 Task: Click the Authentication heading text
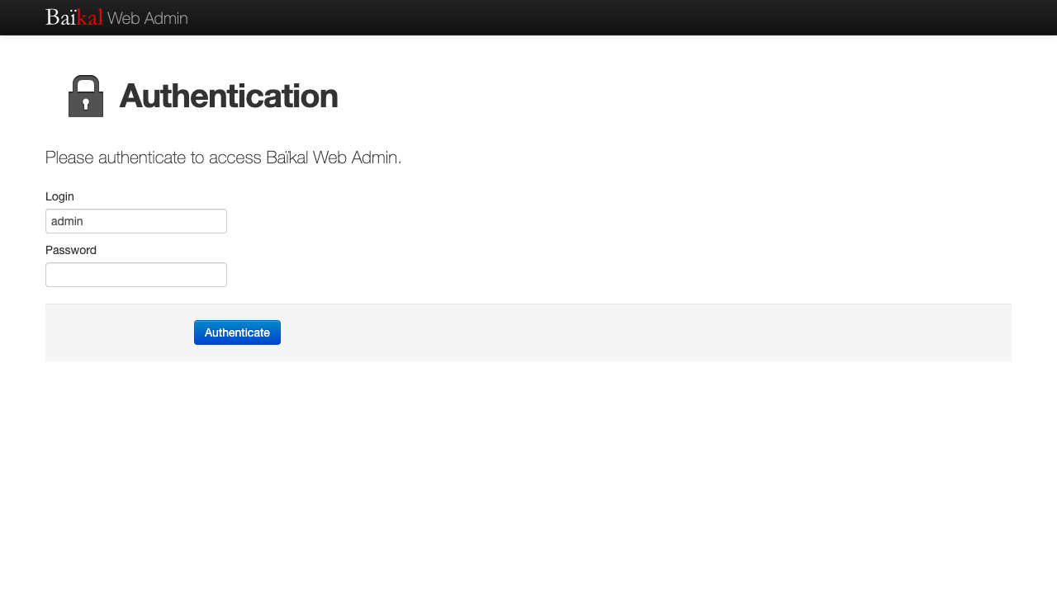229,96
